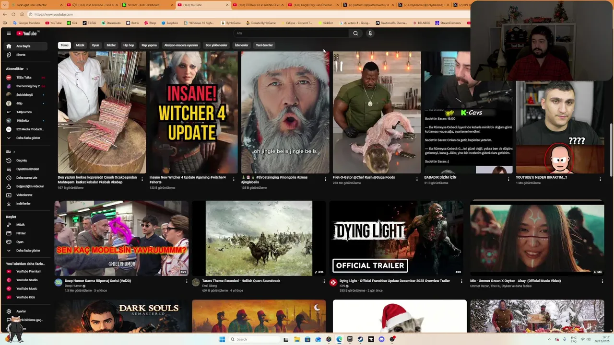This screenshot has height=345, width=614.
Task: Click the YouTube logo
Action: pos(27,33)
